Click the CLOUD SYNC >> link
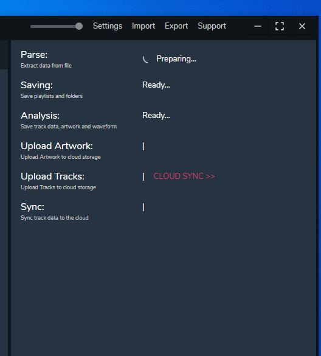The height and width of the screenshot is (356, 321). [184, 176]
